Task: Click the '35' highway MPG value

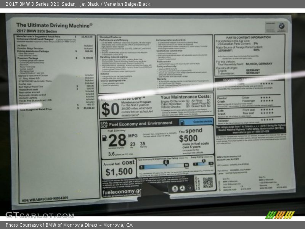Action: tap(143, 144)
